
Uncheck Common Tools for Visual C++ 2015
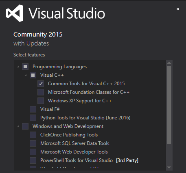(x=41, y=84)
